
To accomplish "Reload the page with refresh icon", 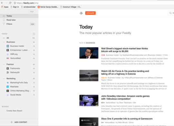I will [10, 3].
